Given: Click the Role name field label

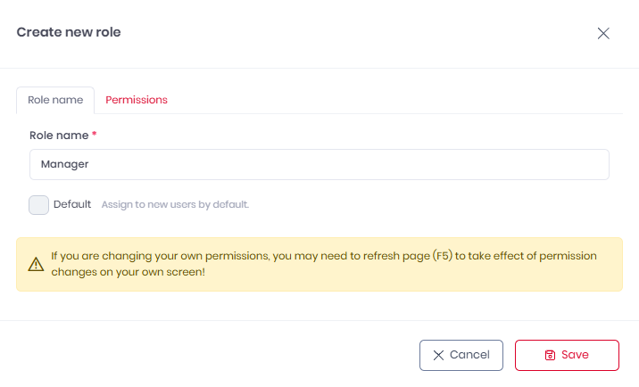Looking at the screenshot, I should [59, 136].
